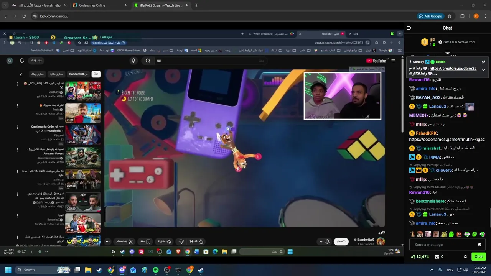Click YouTube search magnifier in stream
This screenshot has height=276, width=491.
coord(148,61)
